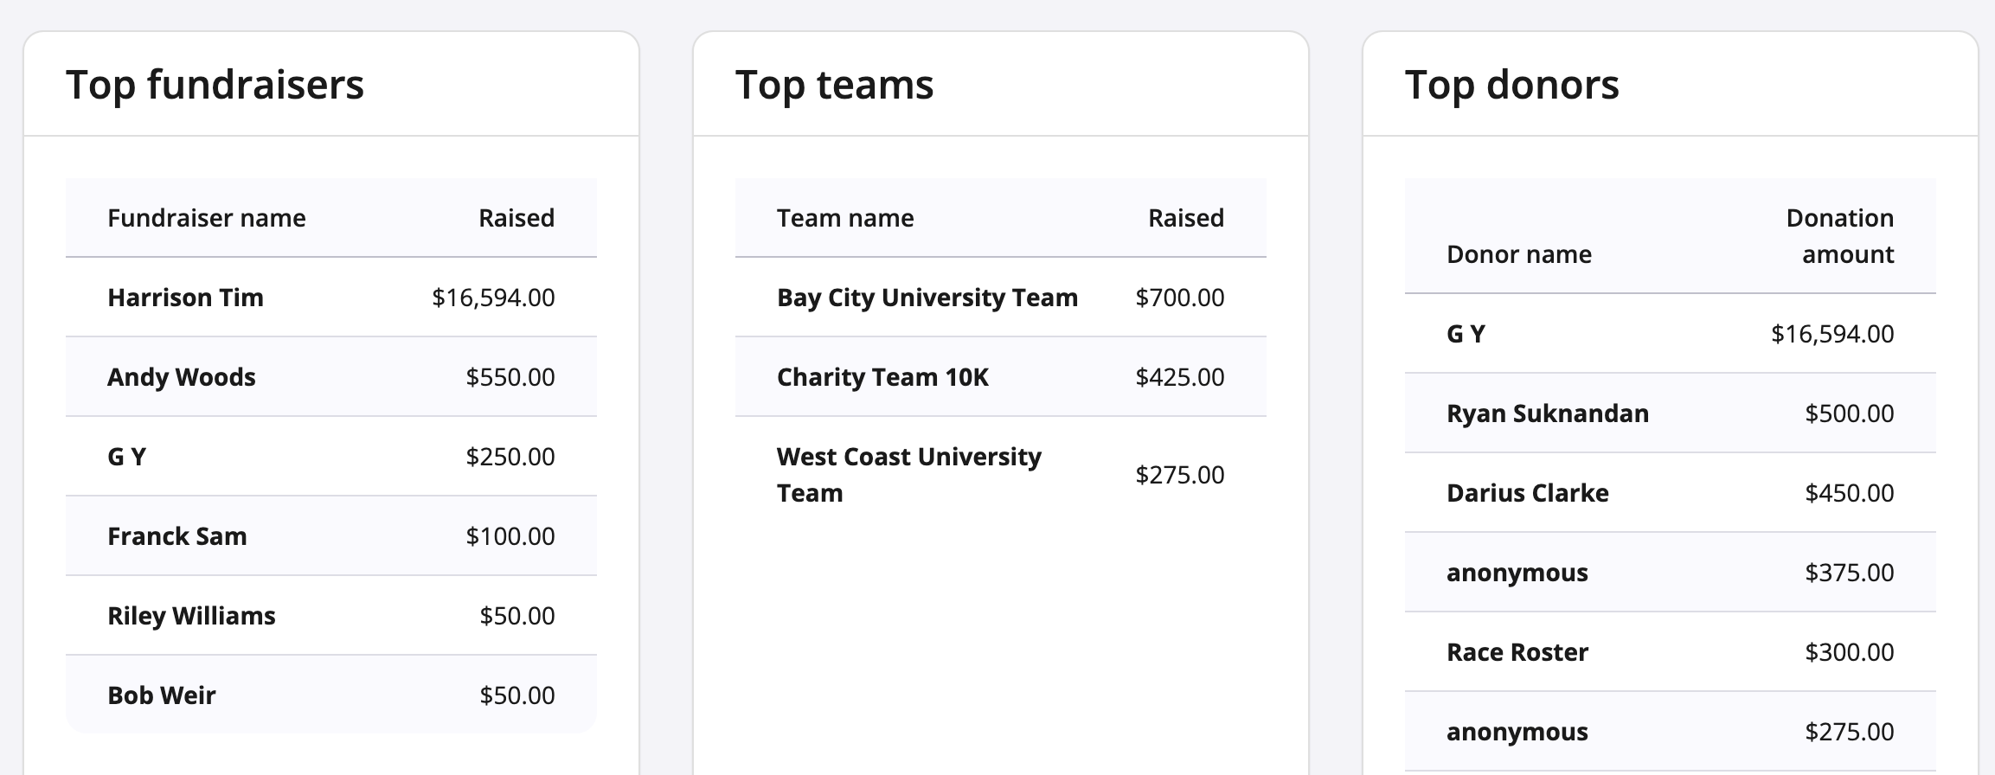Open Riley Williams fundraiser entry
This screenshot has height=775, width=1995.
click(191, 616)
